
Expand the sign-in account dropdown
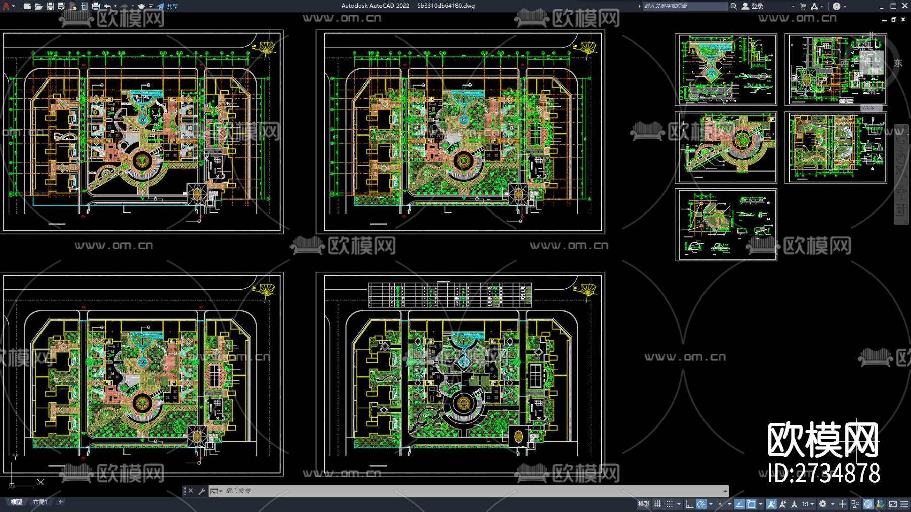[793, 6]
